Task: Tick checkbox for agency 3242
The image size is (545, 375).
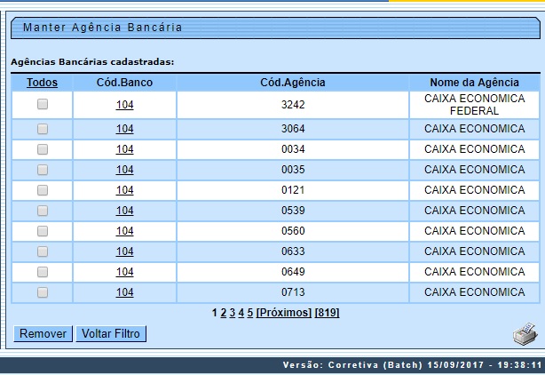Action: coord(43,104)
